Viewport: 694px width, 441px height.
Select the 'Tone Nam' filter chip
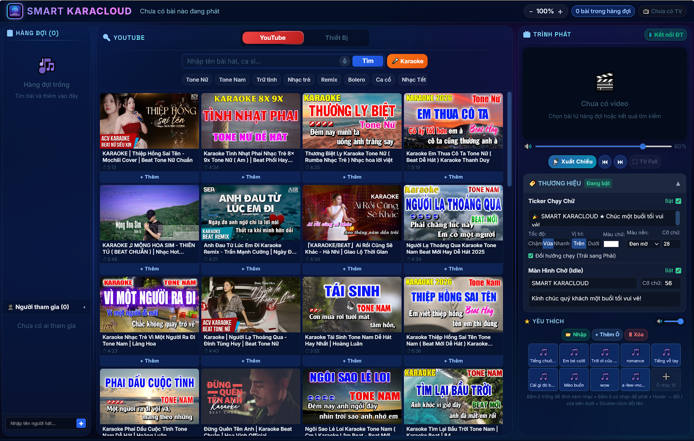coord(232,80)
